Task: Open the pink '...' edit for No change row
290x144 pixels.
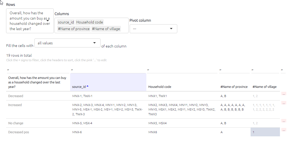Action: click(284, 121)
